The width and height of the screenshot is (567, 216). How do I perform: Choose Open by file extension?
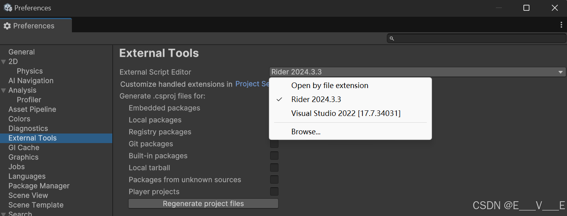350,86
